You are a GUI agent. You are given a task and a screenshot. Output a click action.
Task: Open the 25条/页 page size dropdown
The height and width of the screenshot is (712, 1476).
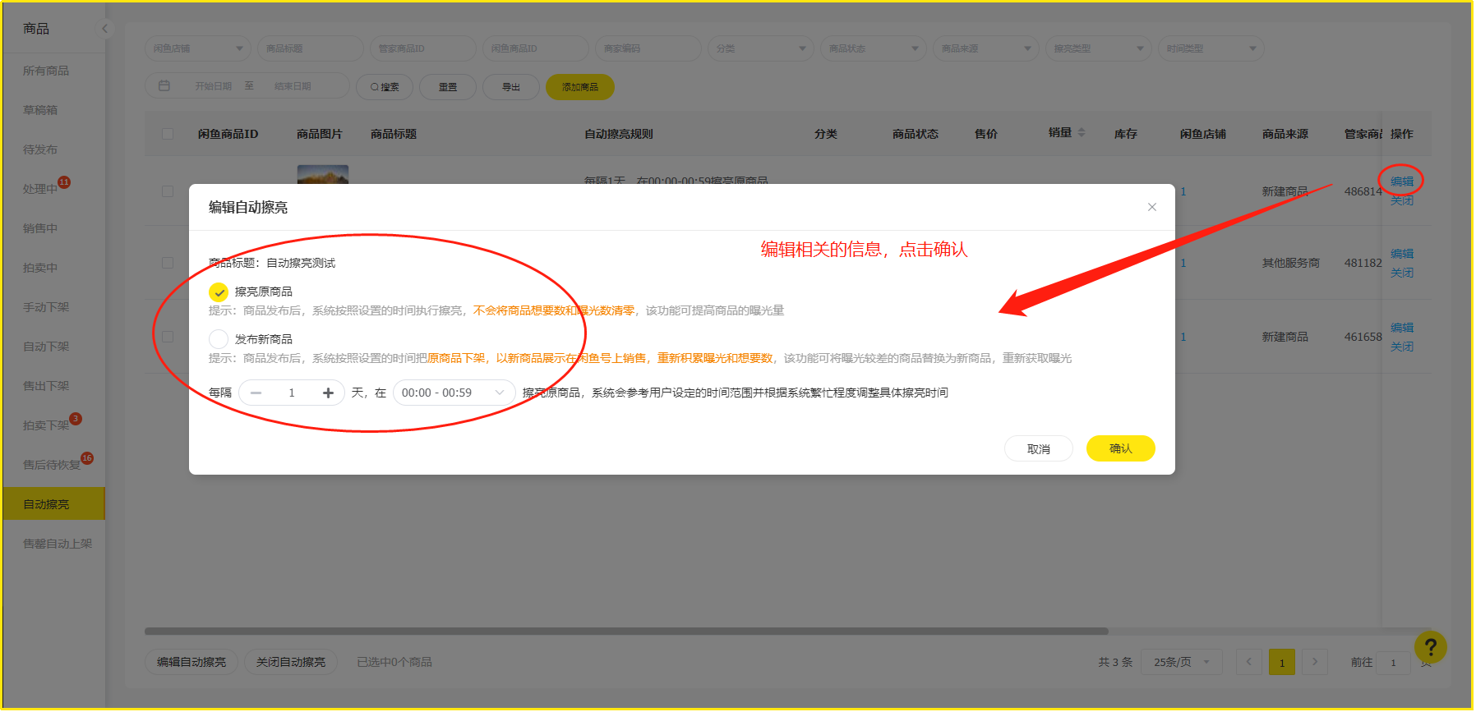tap(1181, 662)
